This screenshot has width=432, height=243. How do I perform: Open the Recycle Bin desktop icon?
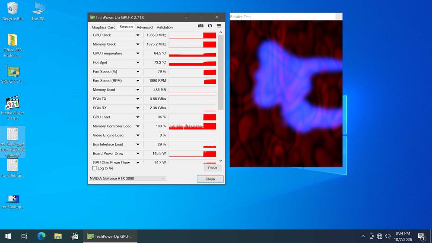(13, 11)
